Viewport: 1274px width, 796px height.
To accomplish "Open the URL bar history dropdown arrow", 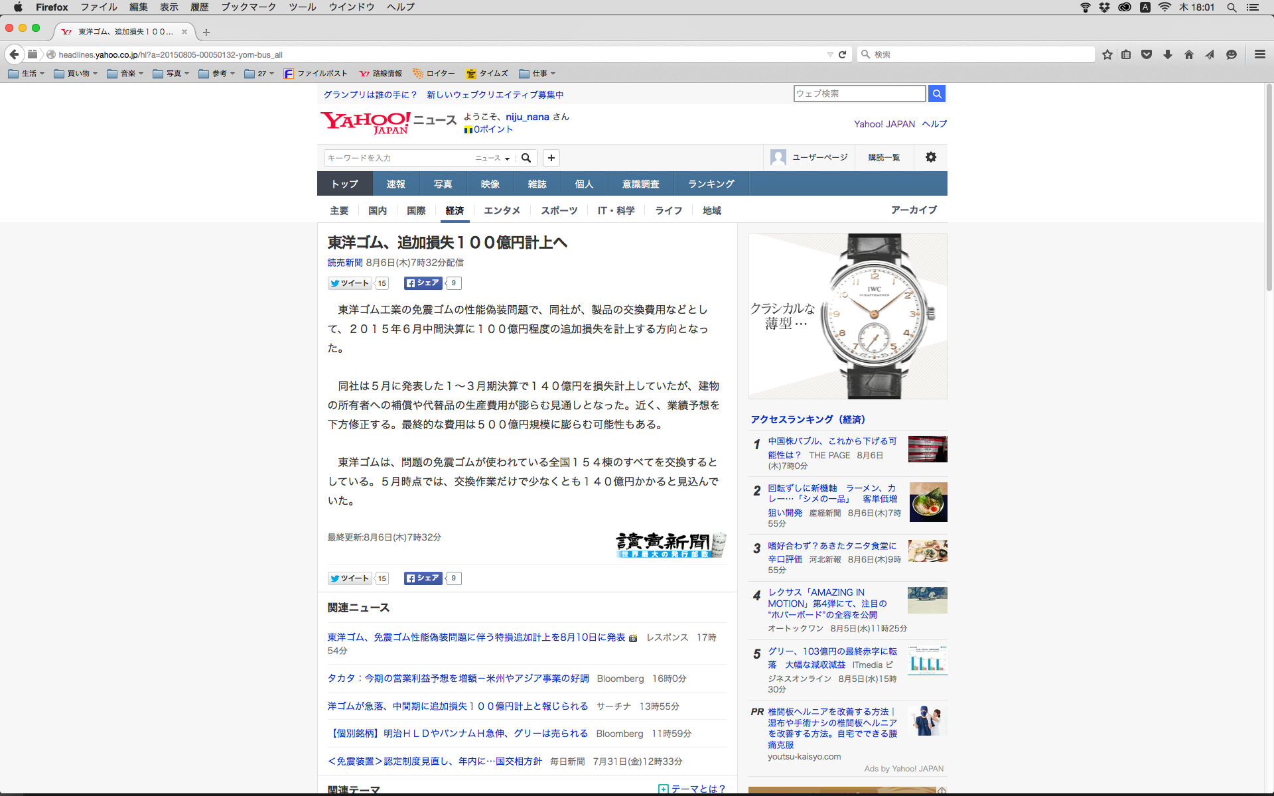I will (x=829, y=54).
